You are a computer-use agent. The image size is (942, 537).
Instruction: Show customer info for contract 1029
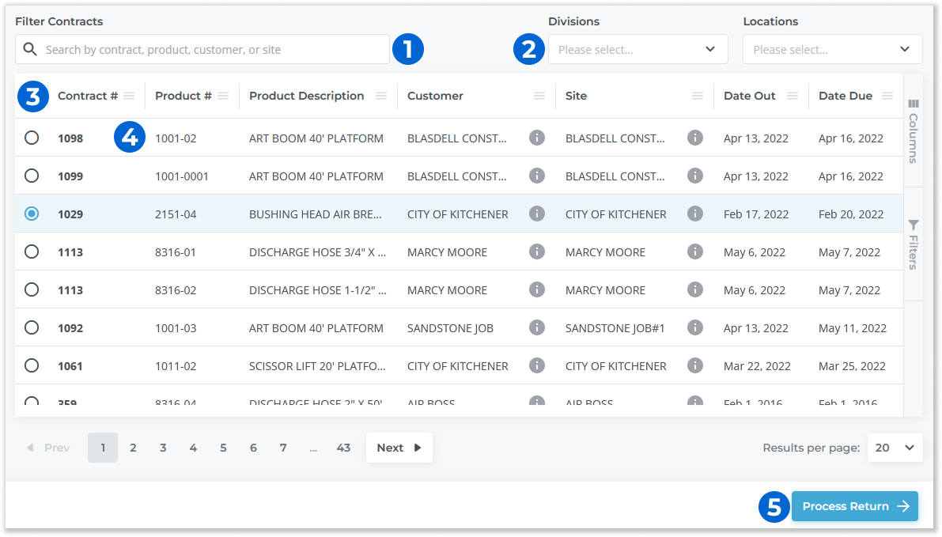pos(537,214)
